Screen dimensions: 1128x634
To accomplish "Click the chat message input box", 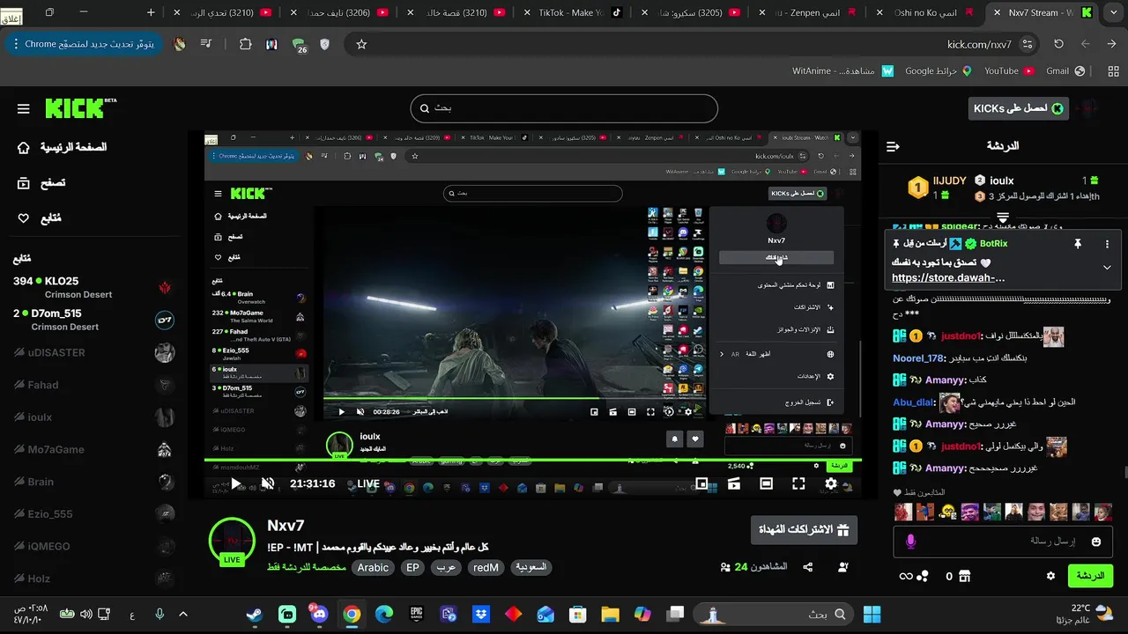I will pyautogui.click(x=1003, y=542).
